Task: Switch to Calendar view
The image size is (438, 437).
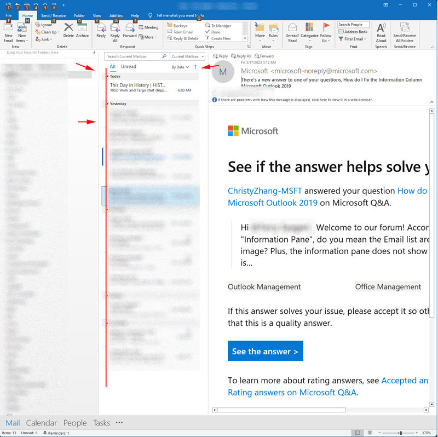Action: [42, 423]
